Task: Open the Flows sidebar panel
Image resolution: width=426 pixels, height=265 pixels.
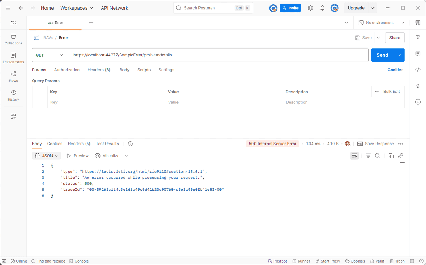Action: coord(13,77)
